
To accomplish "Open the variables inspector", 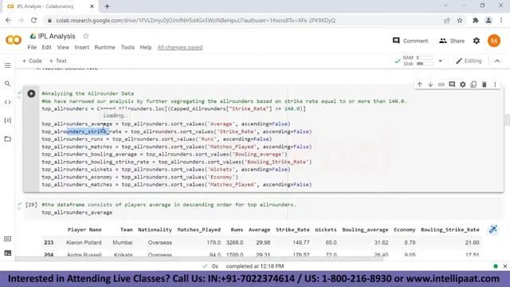I will [x=7, y=120].
